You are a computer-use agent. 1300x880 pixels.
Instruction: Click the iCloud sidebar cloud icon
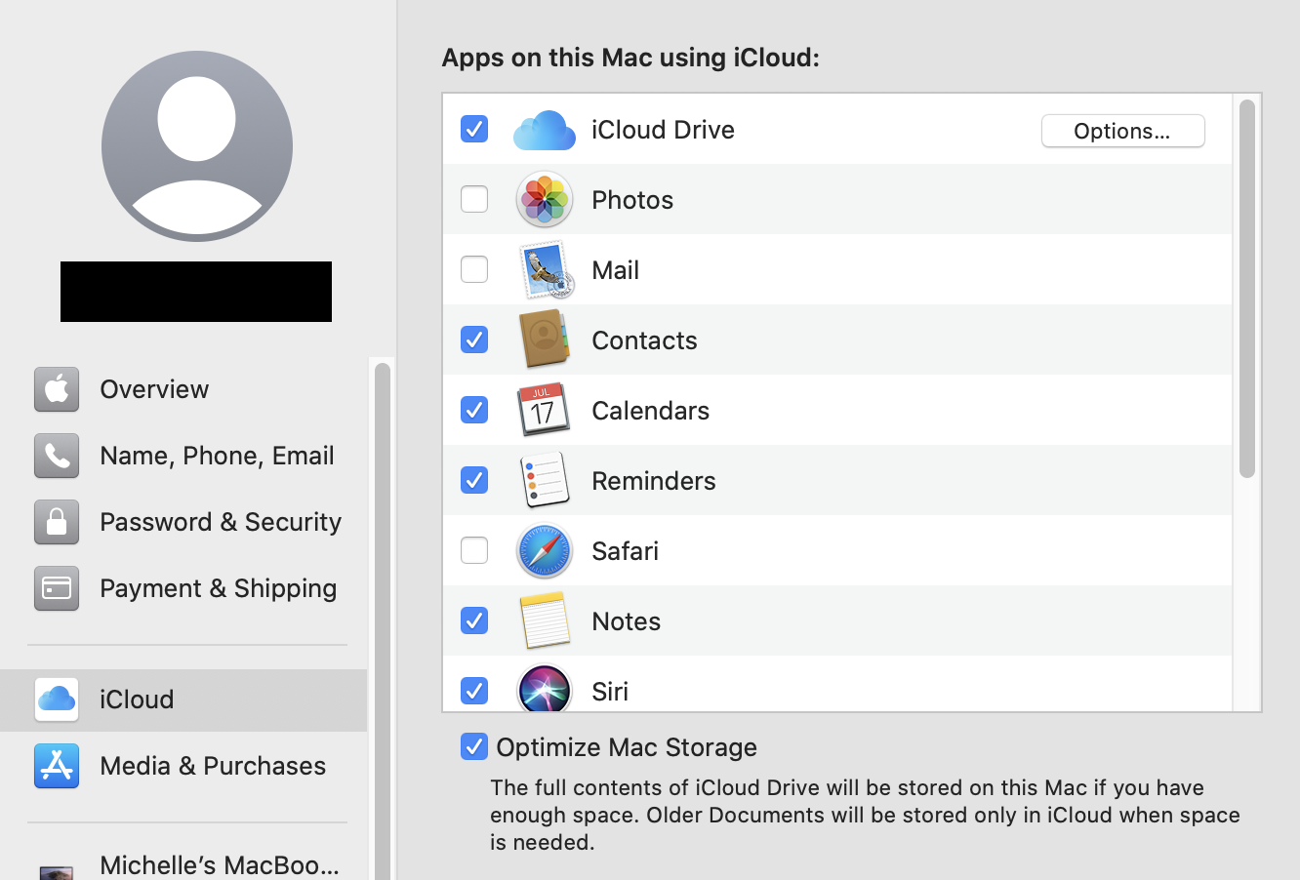[57, 700]
